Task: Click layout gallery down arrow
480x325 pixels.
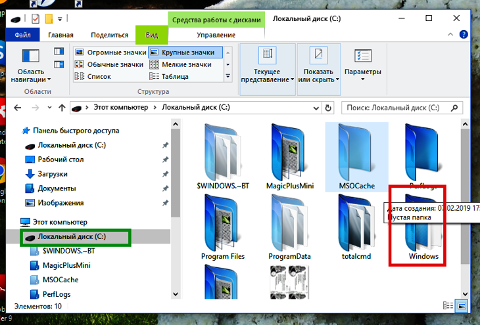Action: click(x=228, y=64)
